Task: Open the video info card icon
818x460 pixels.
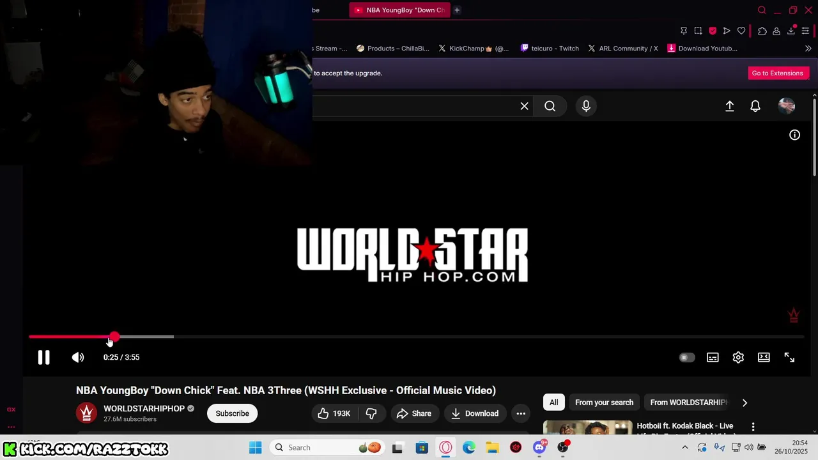Action: (x=794, y=135)
